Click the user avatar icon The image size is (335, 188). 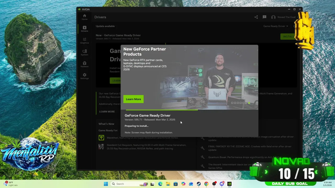pos(273,17)
